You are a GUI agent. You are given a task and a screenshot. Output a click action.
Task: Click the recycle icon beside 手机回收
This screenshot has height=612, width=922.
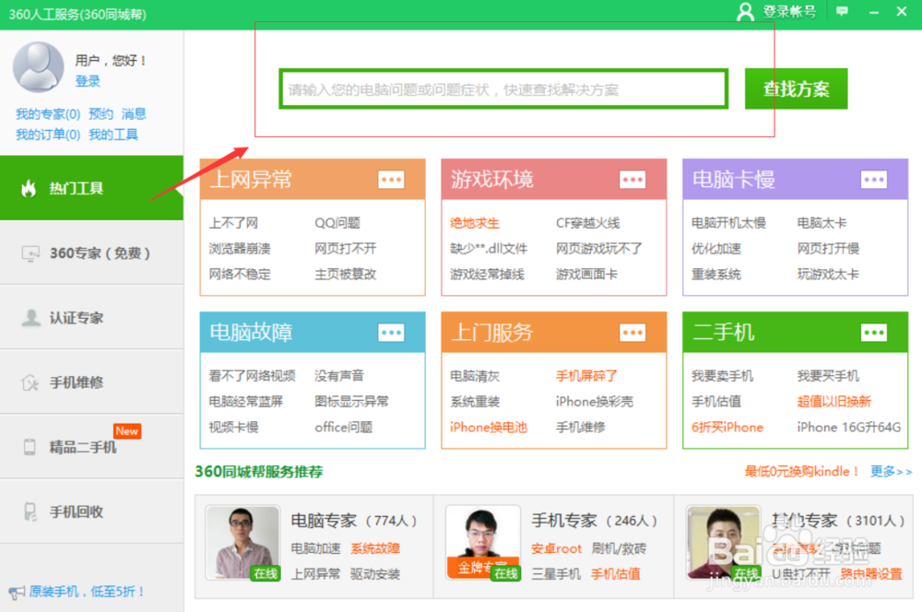(x=30, y=512)
